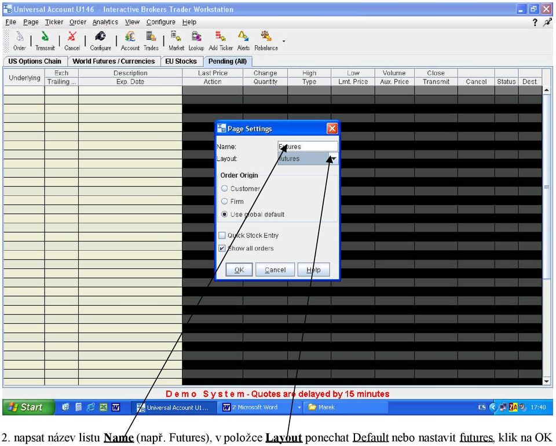Viewport: 556px width, 446px height.
Task: Click the Dest column header
Action: pyautogui.click(x=529, y=82)
